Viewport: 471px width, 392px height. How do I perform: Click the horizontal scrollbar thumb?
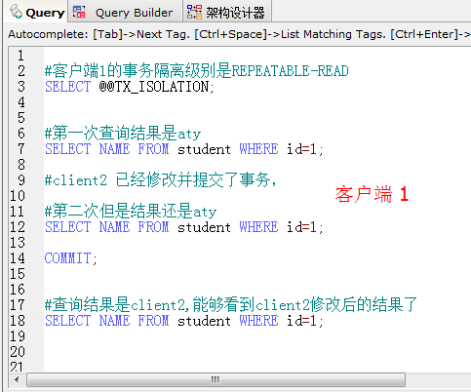pos(216,379)
